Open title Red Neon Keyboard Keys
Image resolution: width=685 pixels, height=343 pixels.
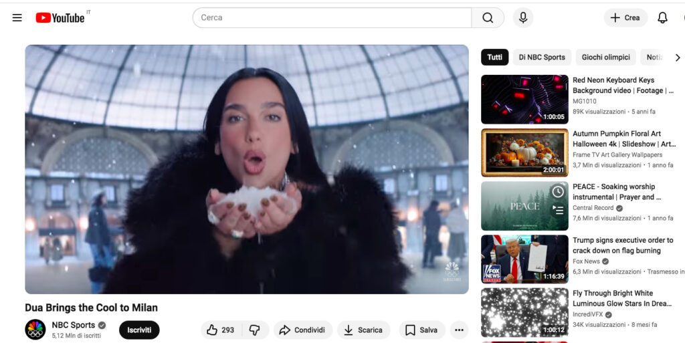click(623, 86)
